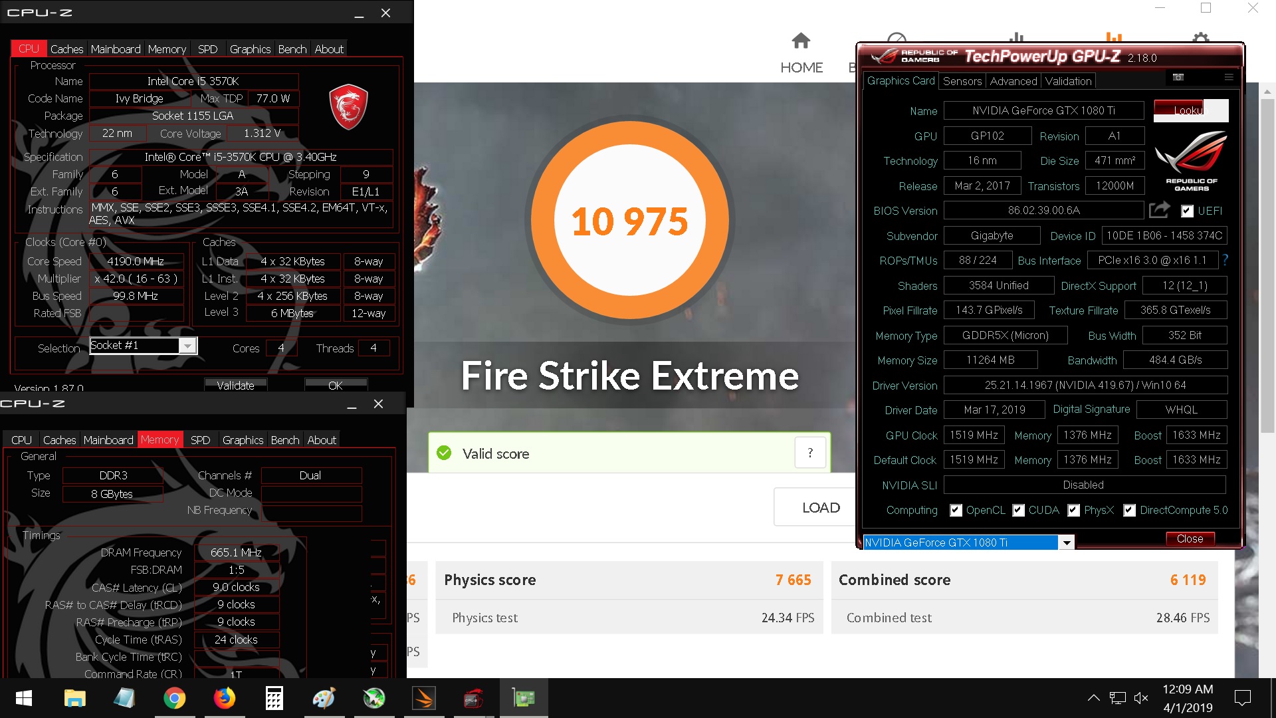Toggle the UEFI checkbox in GPU-Z
Image resolution: width=1276 pixels, height=718 pixels.
tap(1187, 211)
